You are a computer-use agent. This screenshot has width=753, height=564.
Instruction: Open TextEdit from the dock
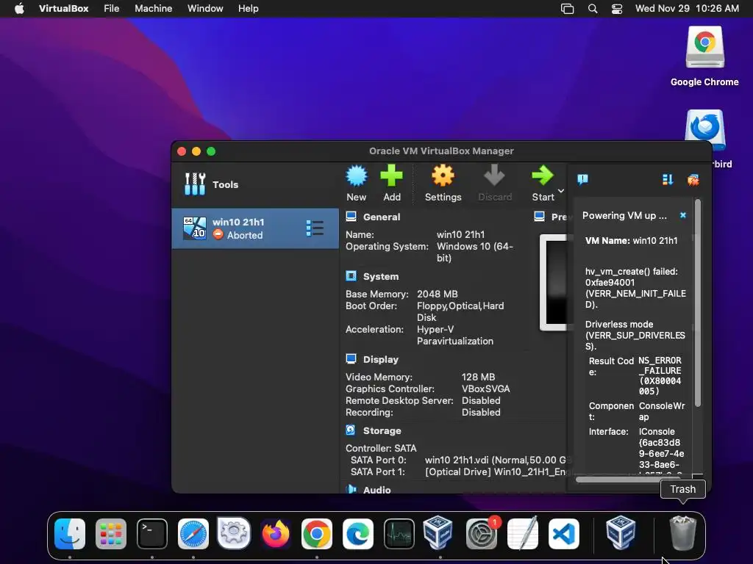(523, 533)
